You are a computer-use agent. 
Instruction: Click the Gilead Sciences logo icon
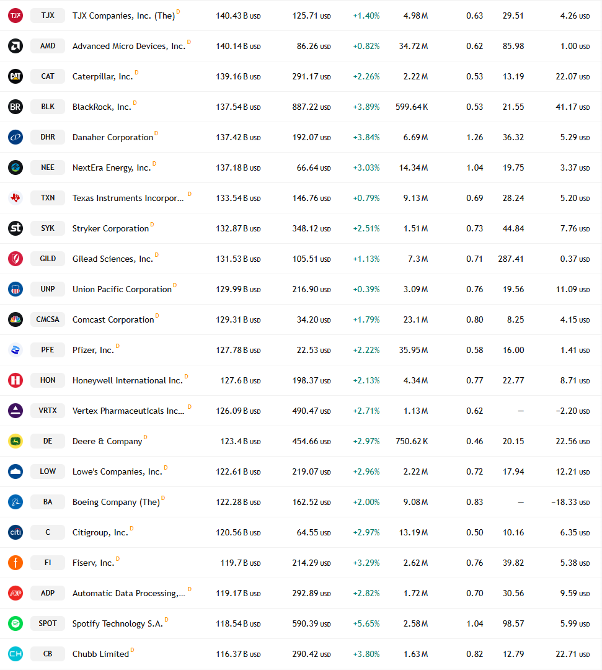click(x=15, y=259)
